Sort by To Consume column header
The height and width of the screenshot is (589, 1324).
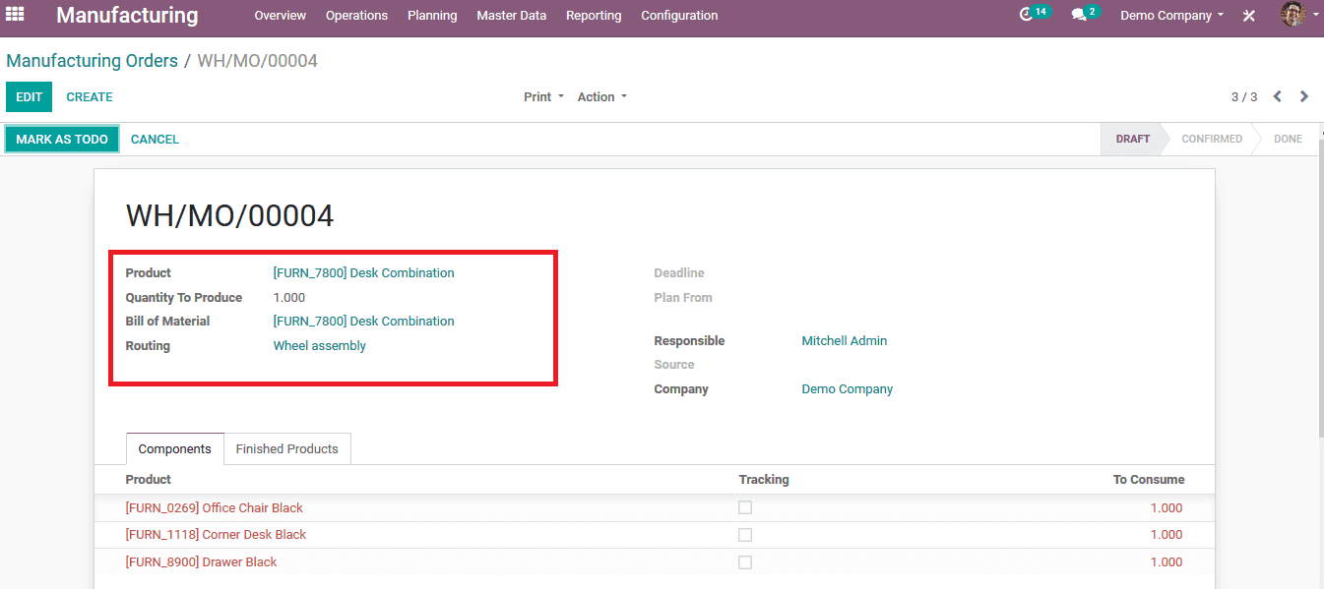pyautogui.click(x=1149, y=479)
